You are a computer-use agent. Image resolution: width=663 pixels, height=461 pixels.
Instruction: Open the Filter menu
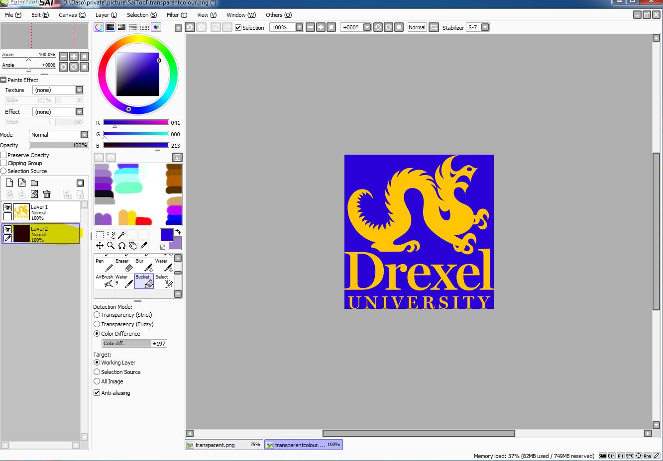[x=177, y=15]
